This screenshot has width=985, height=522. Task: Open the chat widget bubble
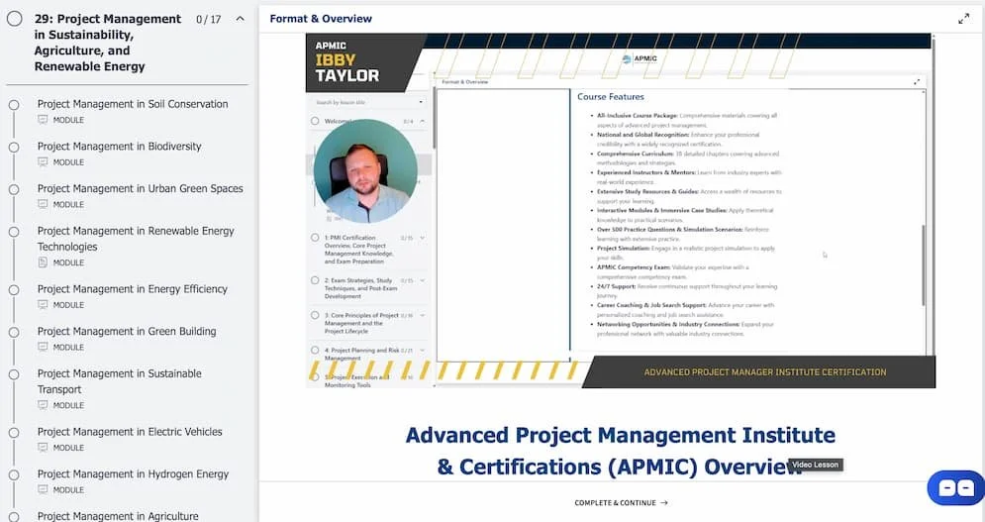click(956, 488)
